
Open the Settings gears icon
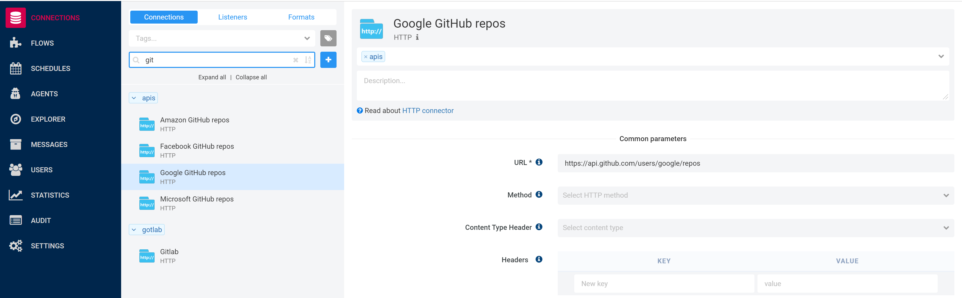tap(16, 246)
